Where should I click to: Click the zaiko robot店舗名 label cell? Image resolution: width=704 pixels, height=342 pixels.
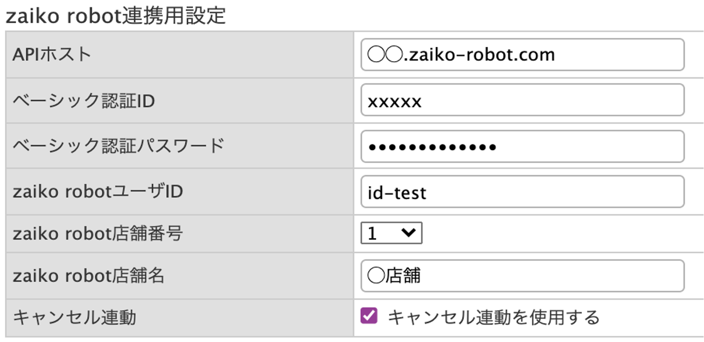(179, 276)
